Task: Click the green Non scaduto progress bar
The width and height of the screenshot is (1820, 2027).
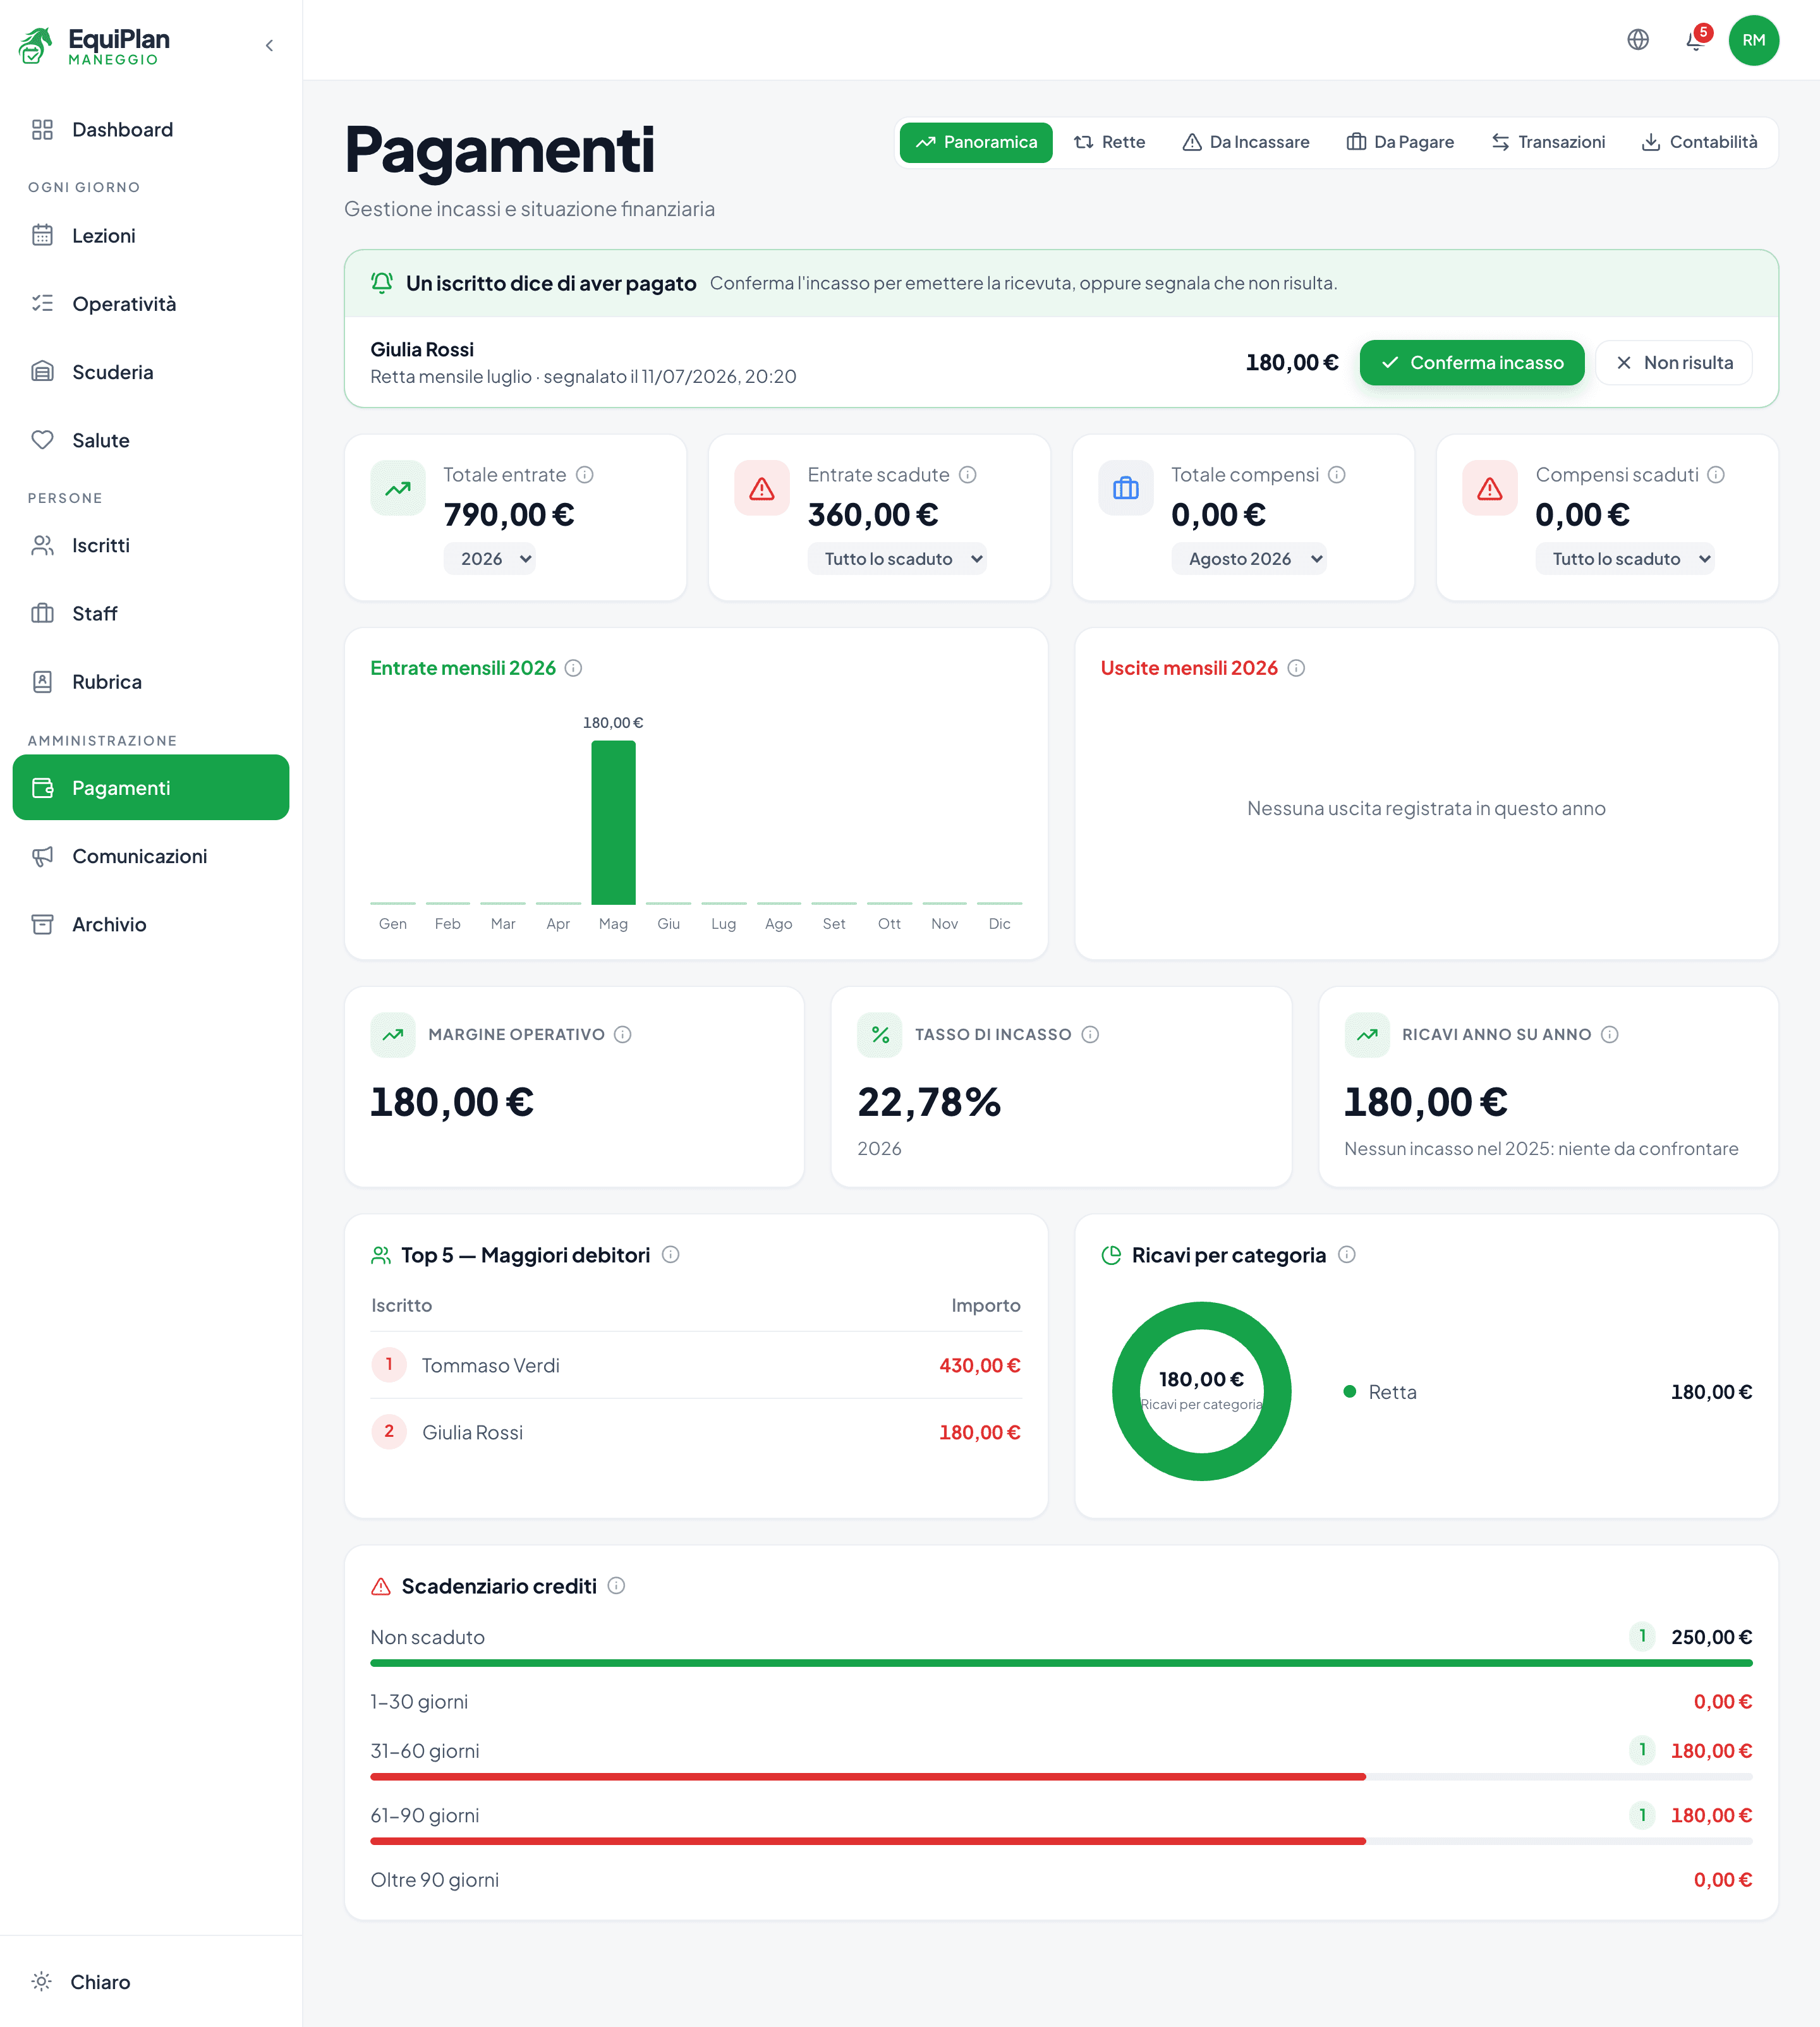Action: 1061,1663
